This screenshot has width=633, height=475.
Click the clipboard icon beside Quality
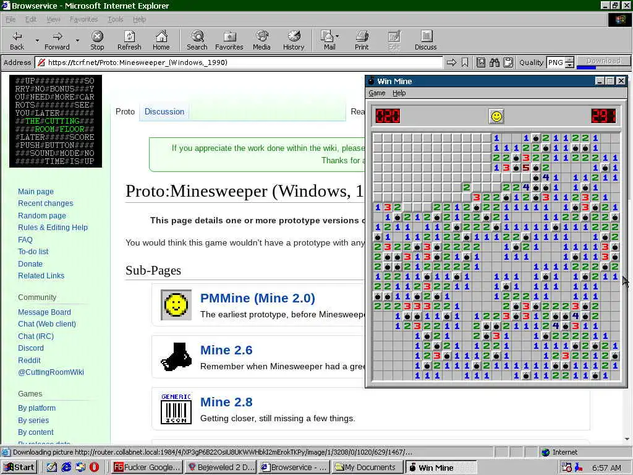click(x=508, y=62)
